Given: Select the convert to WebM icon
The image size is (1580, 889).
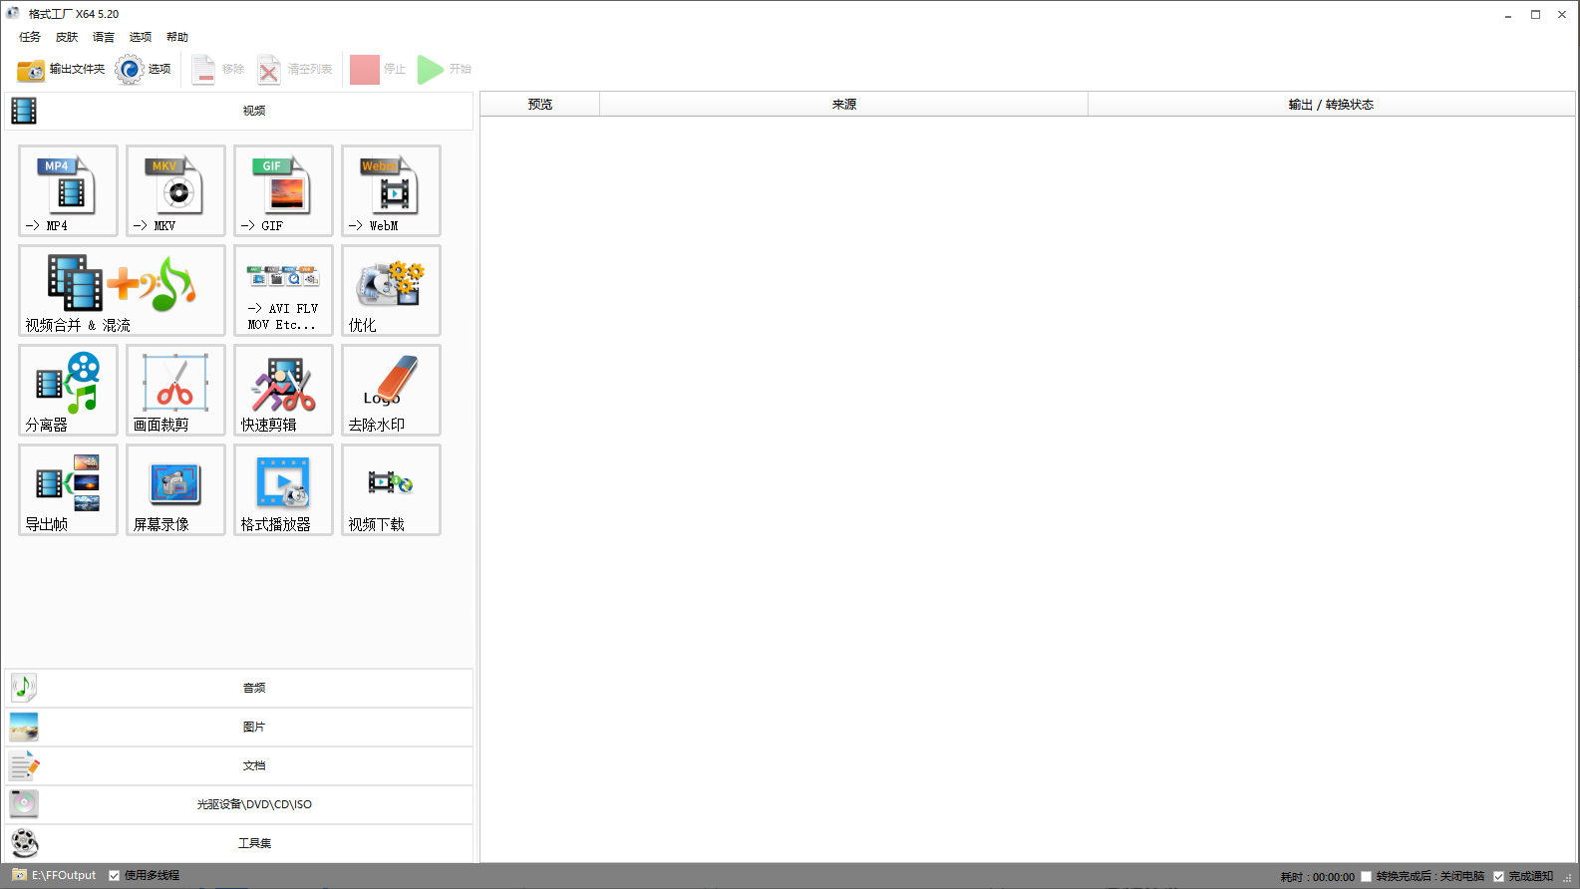Looking at the screenshot, I should coord(391,190).
